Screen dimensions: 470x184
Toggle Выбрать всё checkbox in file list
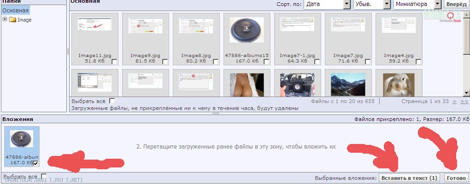[x=112, y=101]
